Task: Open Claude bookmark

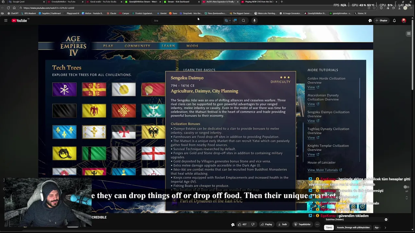Action: tap(111, 13)
